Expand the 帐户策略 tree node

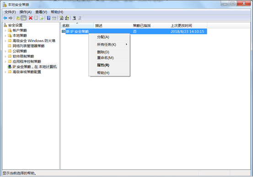pos(5,31)
